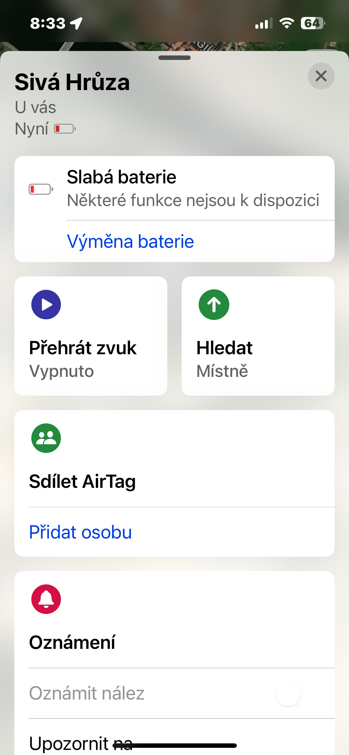Tap the Wi-Fi icon in status bar

coord(287,23)
